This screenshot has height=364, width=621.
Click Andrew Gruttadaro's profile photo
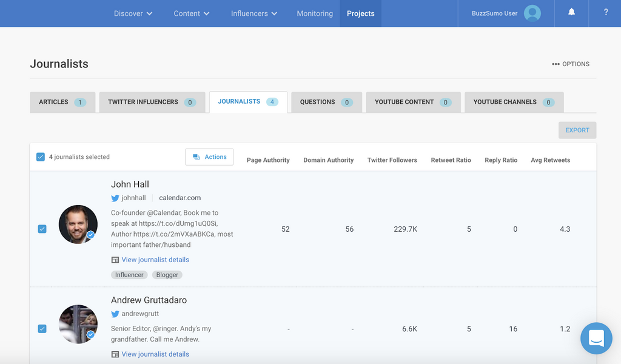tap(78, 324)
